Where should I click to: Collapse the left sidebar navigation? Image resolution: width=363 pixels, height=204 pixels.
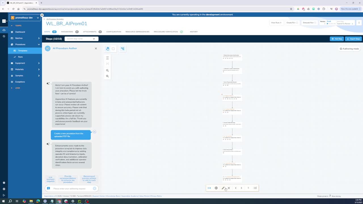pyautogui.click(x=42, y=15)
